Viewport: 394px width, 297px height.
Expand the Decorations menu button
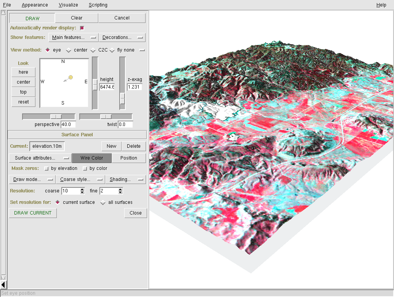tap(122, 37)
